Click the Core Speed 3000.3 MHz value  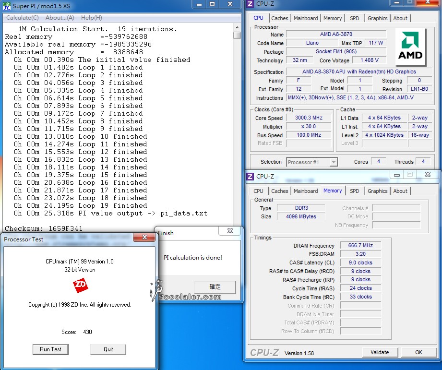click(x=309, y=118)
